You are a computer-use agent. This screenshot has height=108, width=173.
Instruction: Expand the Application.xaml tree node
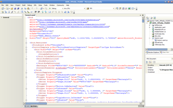click(150, 27)
